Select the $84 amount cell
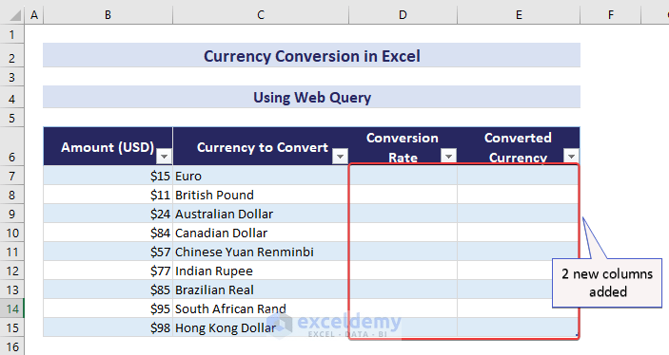Image resolution: width=669 pixels, height=355 pixels. (x=108, y=233)
